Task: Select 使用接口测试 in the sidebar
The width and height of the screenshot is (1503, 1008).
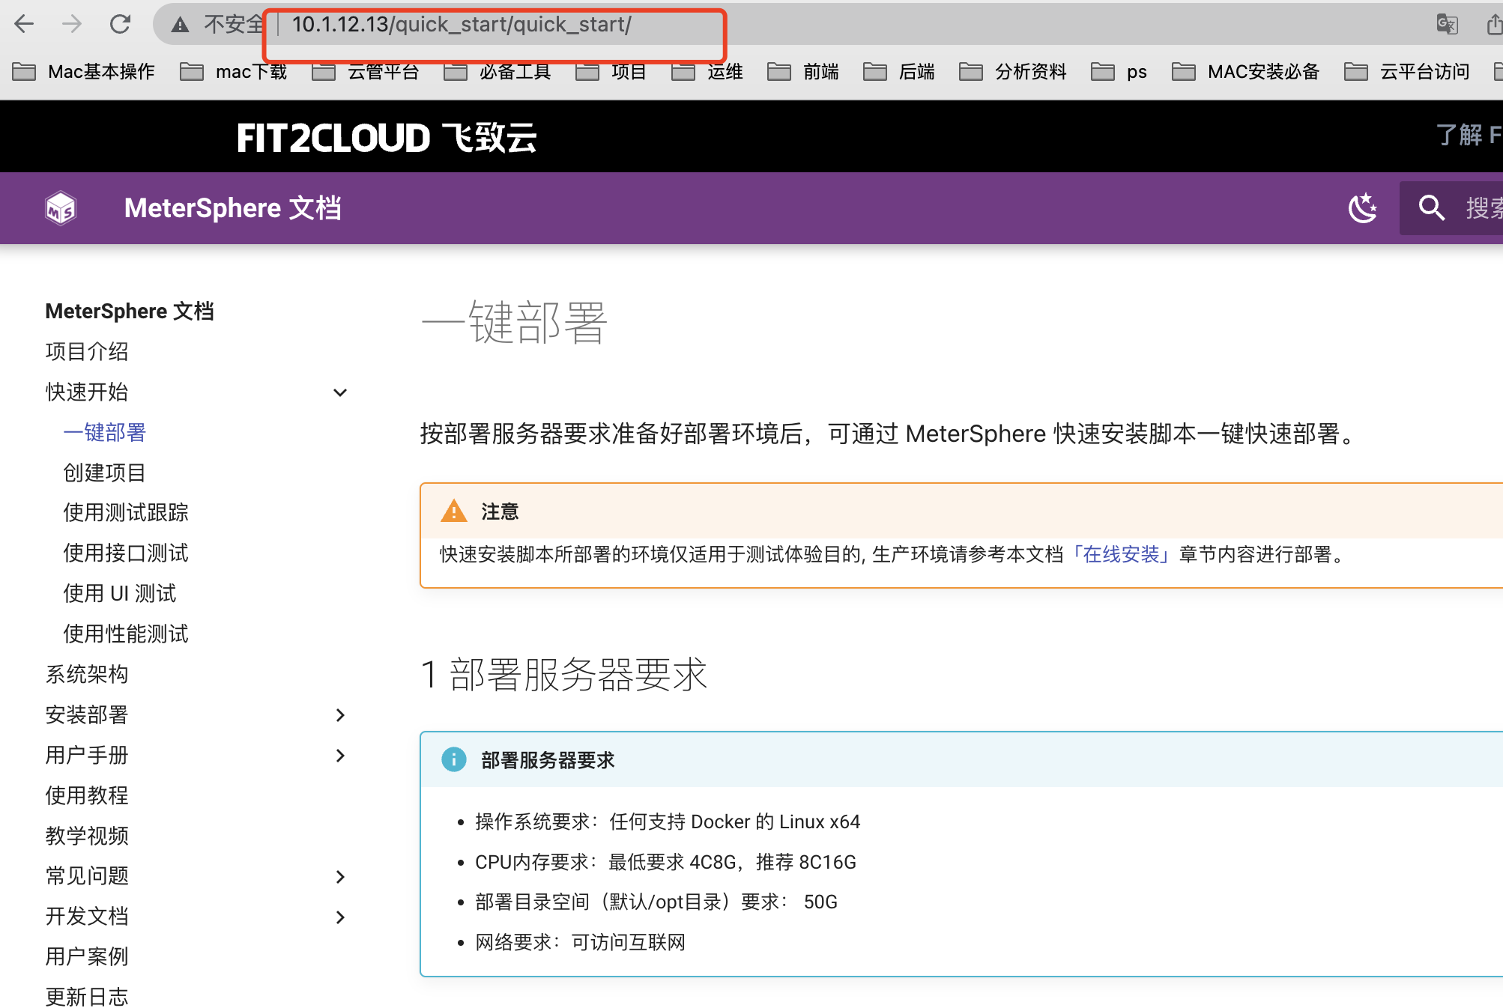Action: 125,553
